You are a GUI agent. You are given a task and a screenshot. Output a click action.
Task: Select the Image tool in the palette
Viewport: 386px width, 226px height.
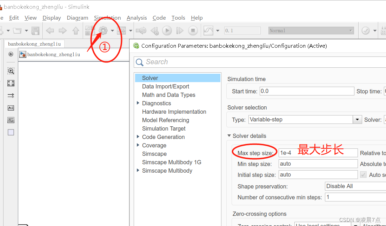pos(11,120)
